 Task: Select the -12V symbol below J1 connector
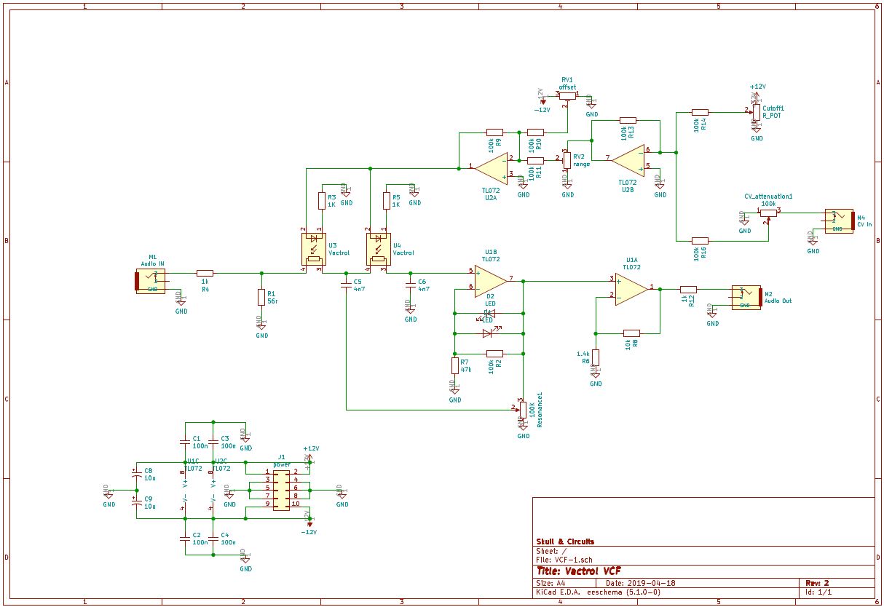point(309,525)
